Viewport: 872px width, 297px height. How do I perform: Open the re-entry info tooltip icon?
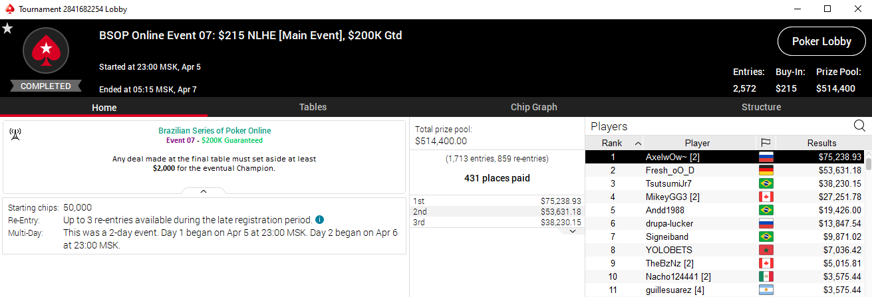click(319, 220)
